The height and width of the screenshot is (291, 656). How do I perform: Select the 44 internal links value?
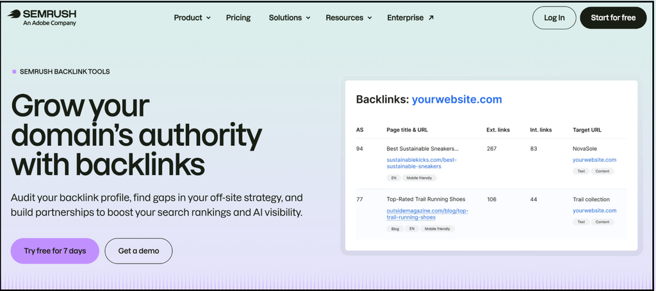pos(534,200)
